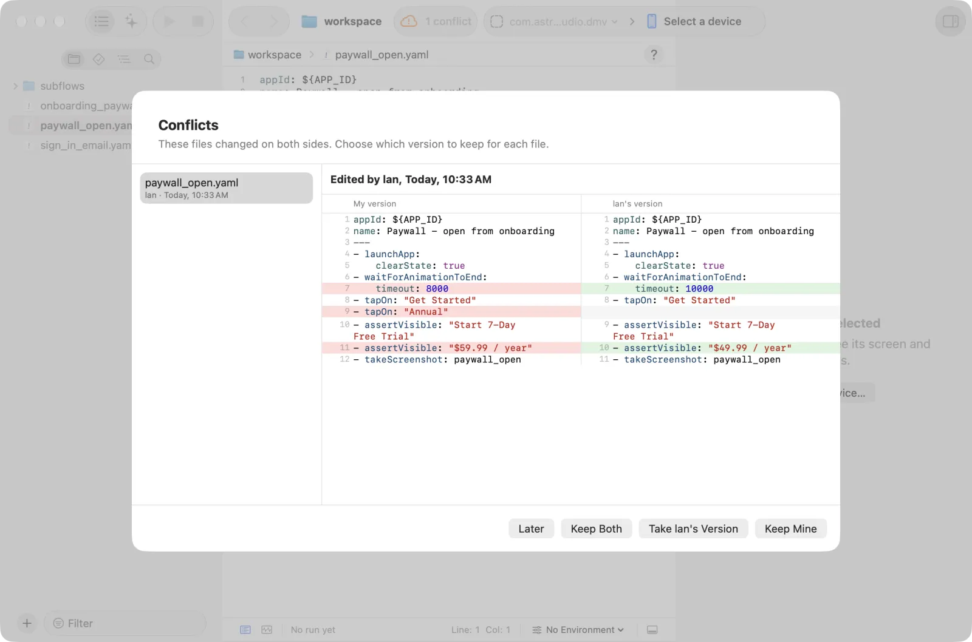Click the editor view icon in status bar

(x=245, y=630)
